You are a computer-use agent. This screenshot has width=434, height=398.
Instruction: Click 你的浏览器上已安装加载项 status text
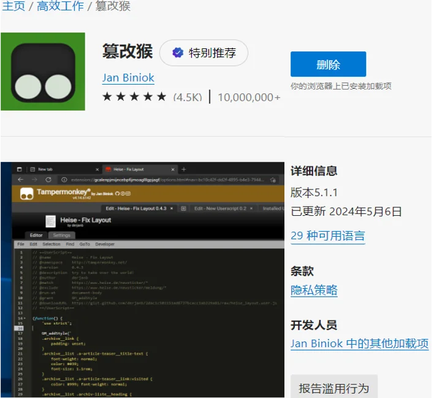click(341, 86)
